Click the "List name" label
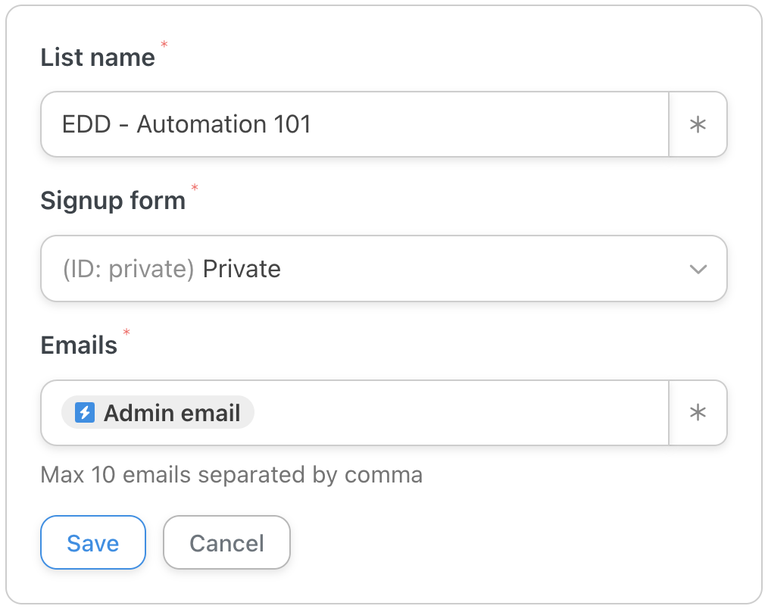 (98, 57)
